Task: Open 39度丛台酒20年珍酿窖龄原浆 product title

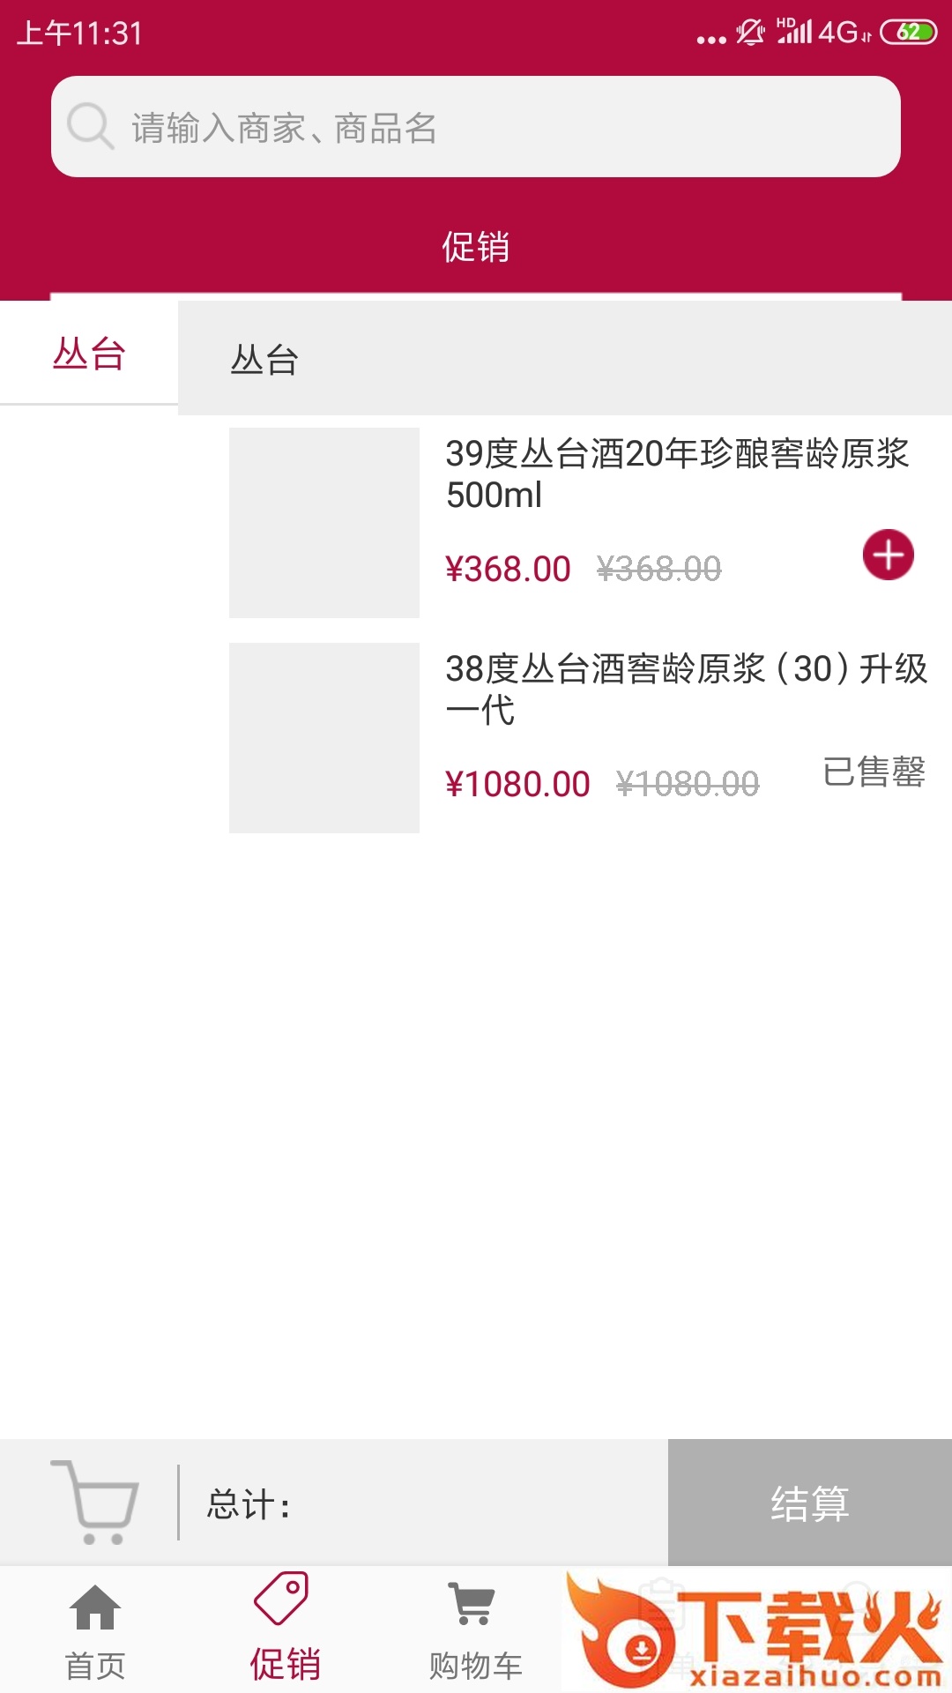Action: (x=677, y=474)
